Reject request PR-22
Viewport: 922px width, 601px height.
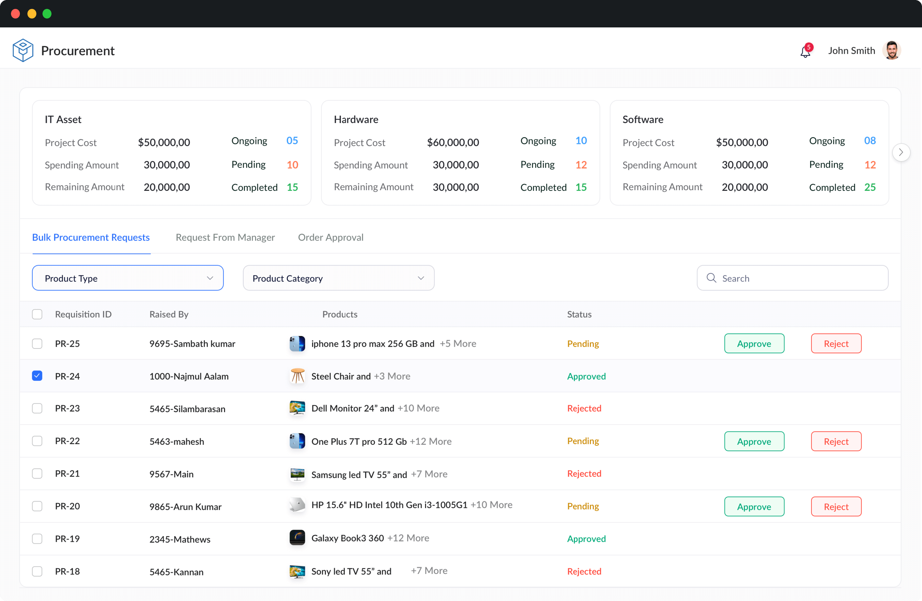click(836, 441)
